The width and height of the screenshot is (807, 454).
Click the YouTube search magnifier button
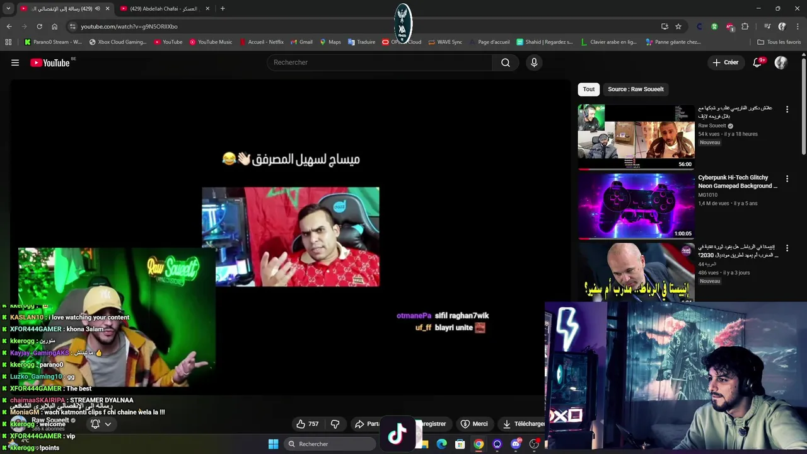pos(506,62)
